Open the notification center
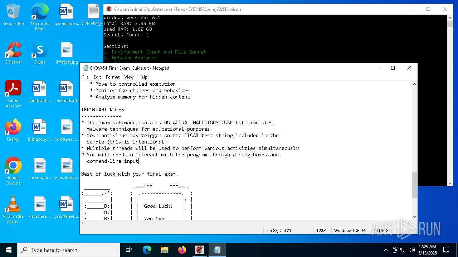 pos(446,250)
